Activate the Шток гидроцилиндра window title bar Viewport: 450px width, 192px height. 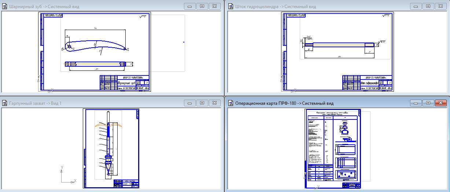[x=337, y=6]
